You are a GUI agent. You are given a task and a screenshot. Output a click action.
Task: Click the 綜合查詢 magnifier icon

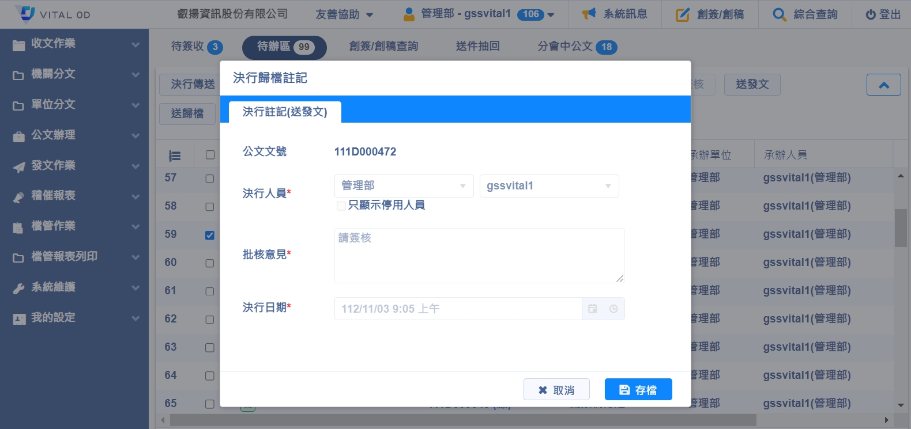tap(779, 14)
